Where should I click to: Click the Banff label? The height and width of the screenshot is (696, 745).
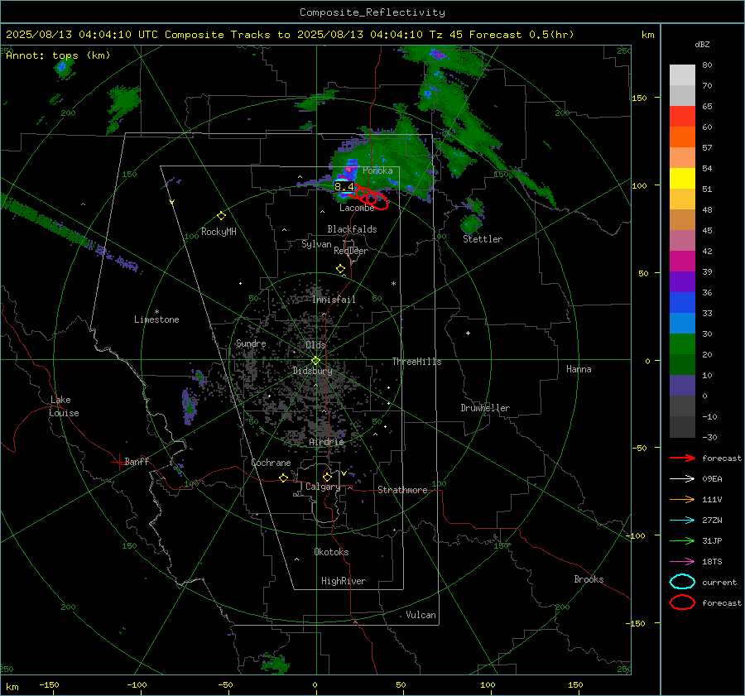point(137,461)
